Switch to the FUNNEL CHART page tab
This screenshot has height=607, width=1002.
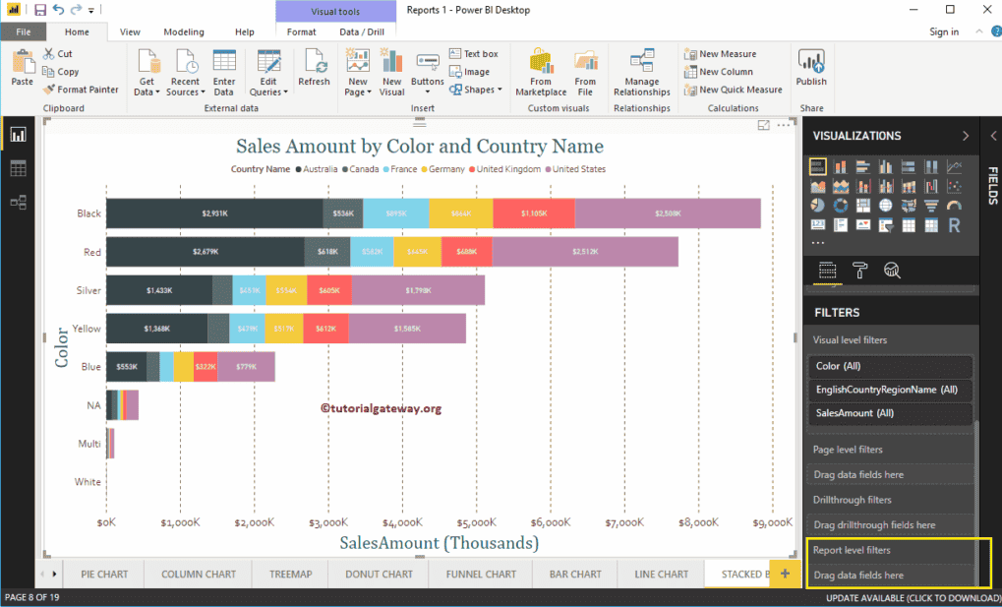[479, 574]
